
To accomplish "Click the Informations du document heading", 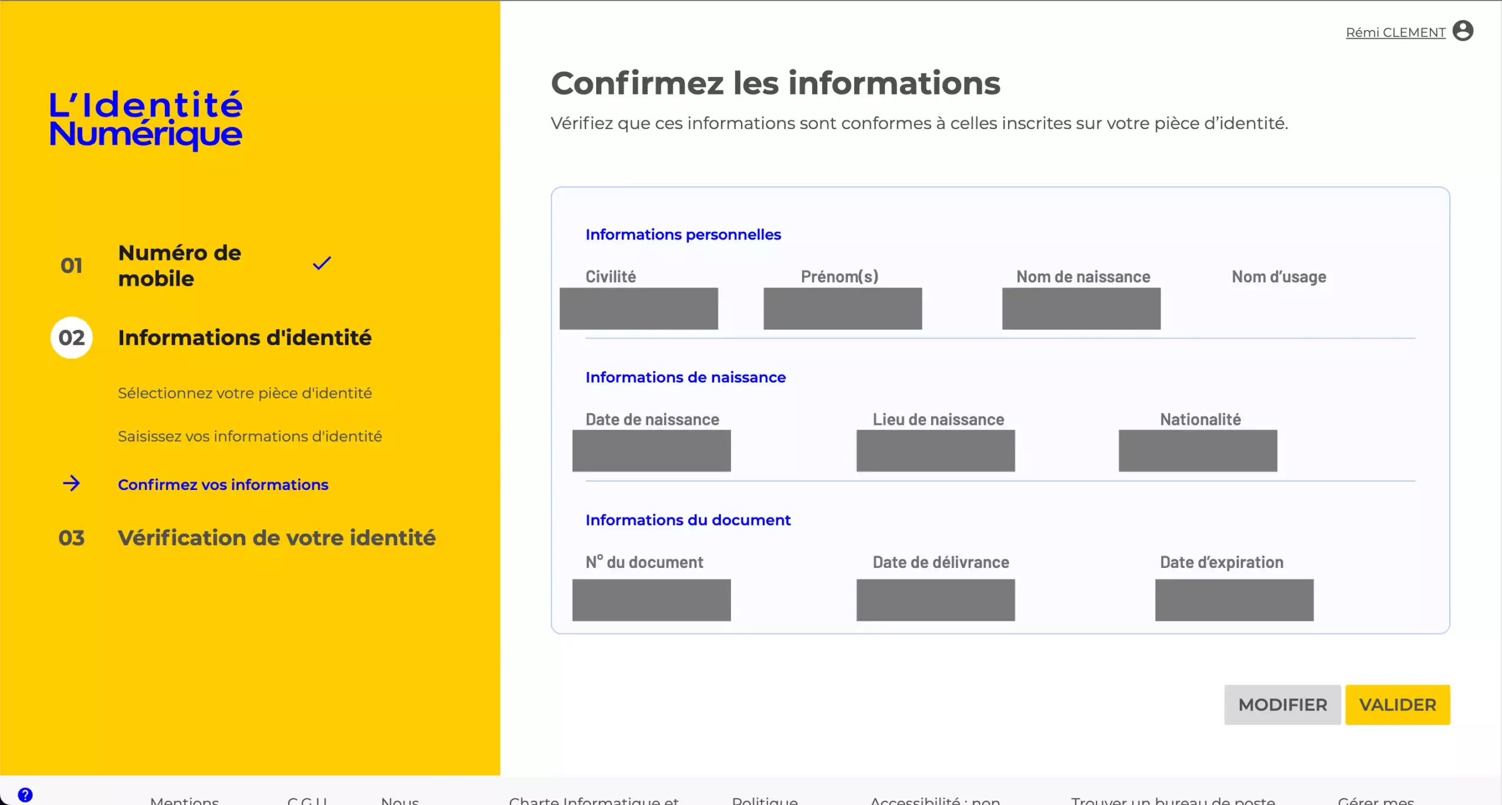I will (688, 519).
